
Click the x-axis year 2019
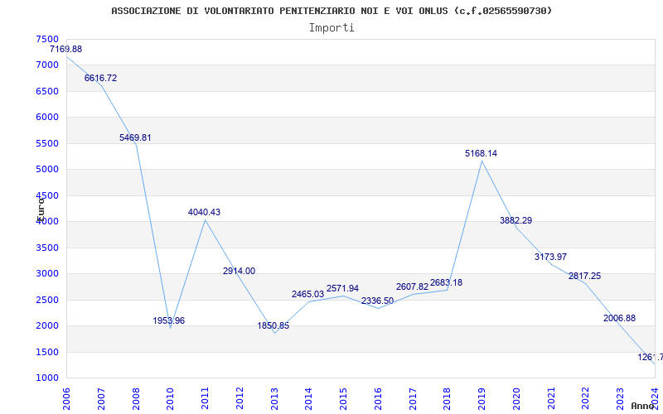tap(482, 399)
